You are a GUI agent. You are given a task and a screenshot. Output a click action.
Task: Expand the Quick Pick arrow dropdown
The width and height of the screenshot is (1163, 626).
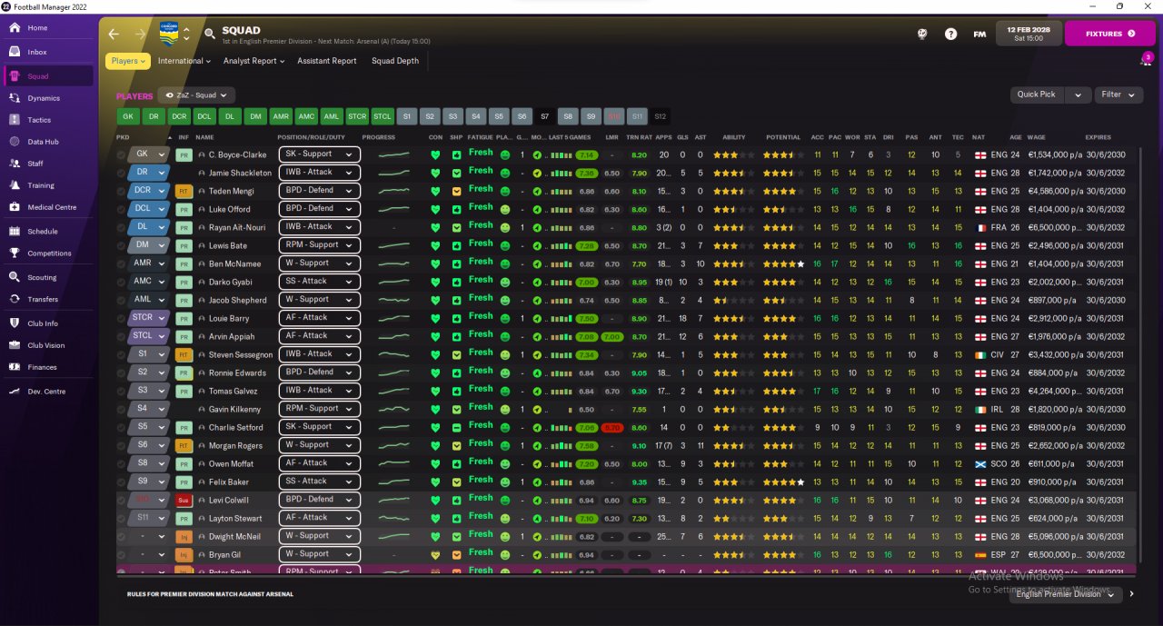(x=1078, y=94)
